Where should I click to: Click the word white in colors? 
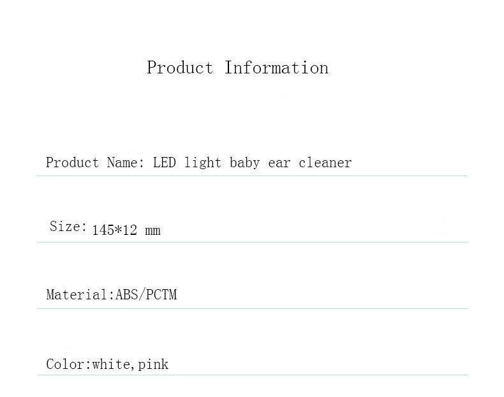[x=111, y=364]
